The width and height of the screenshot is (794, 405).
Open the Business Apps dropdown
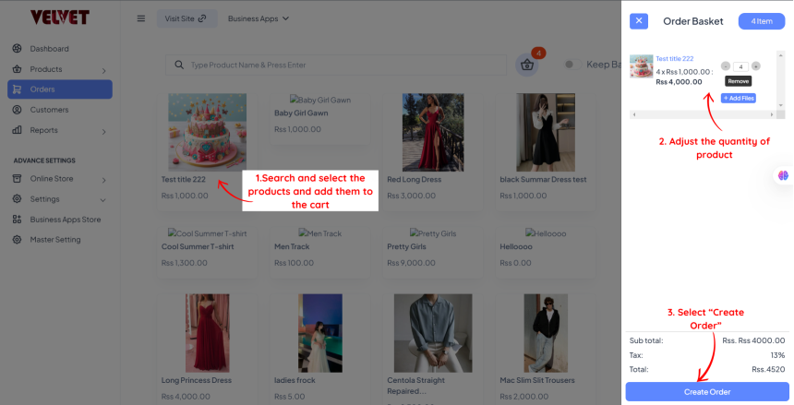pyautogui.click(x=258, y=18)
